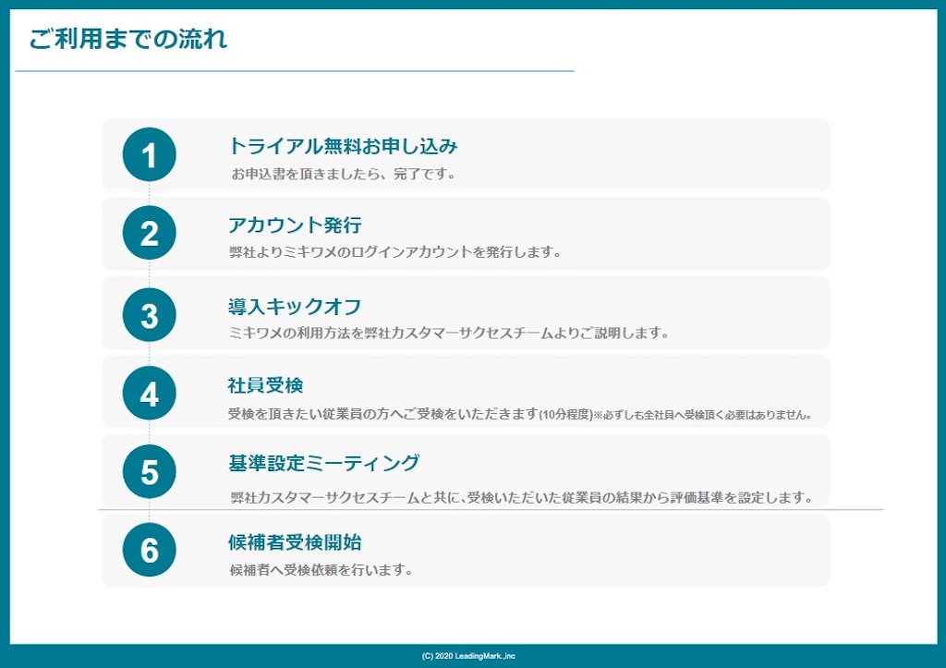Select the 基準設定ミーティング heading
The width and height of the screenshot is (946, 668).
click(323, 464)
